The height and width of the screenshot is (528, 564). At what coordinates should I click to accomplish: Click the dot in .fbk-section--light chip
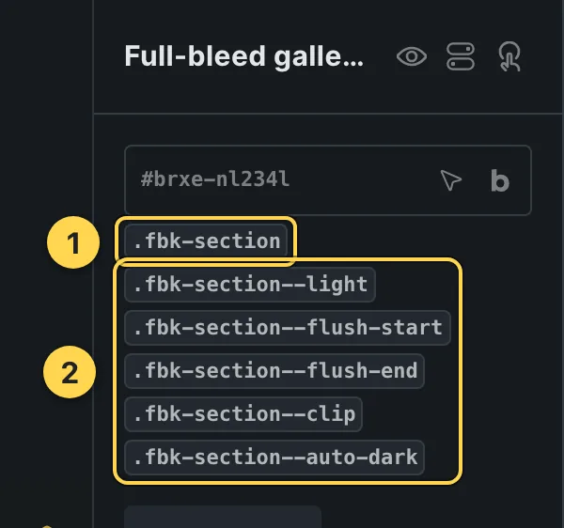137,289
